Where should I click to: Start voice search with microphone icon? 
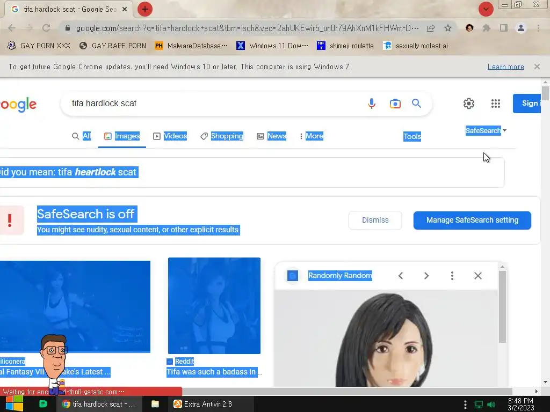[x=372, y=104]
